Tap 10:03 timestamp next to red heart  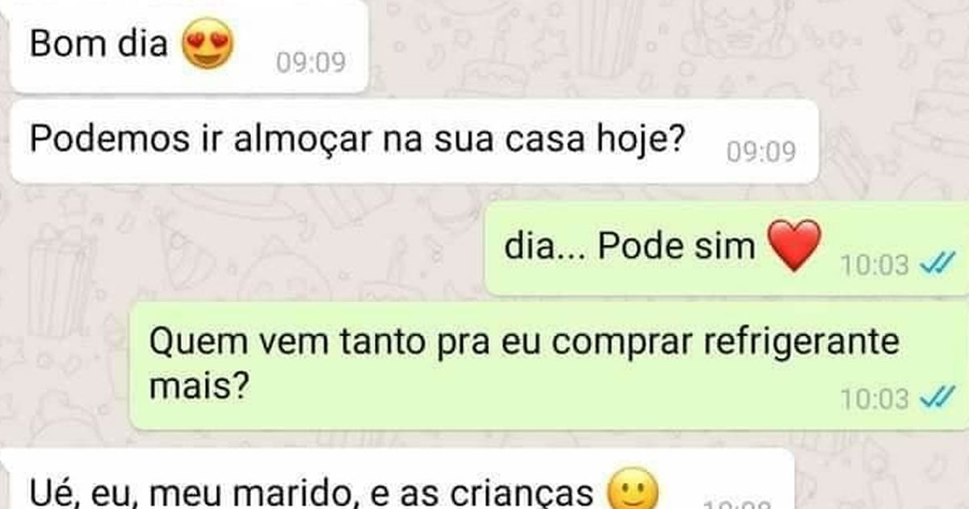click(x=875, y=264)
